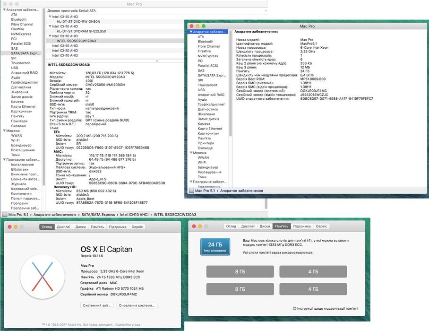Click sidebar scrollbar in right Mac Pro window
Image resolution: width=429 pixels, height=331 pixels.
(231, 84)
